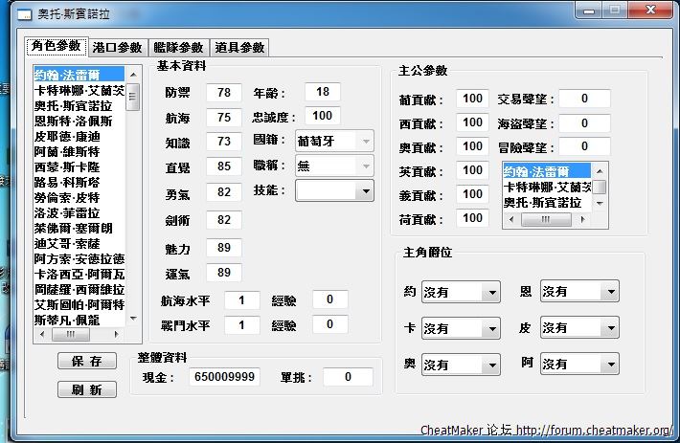
Task: Open the 技能 dropdown
Action: (334, 191)
